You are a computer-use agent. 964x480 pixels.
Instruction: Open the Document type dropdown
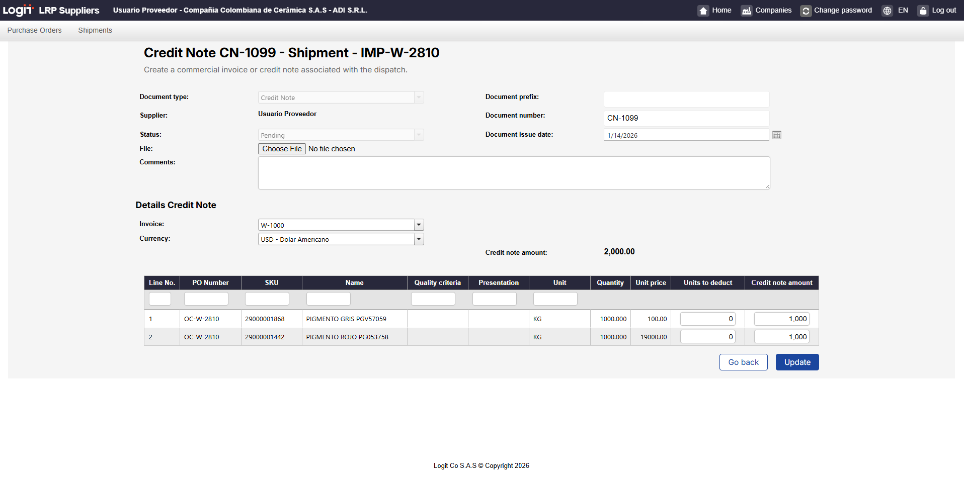pyautogui.click(x=419, y=98)
